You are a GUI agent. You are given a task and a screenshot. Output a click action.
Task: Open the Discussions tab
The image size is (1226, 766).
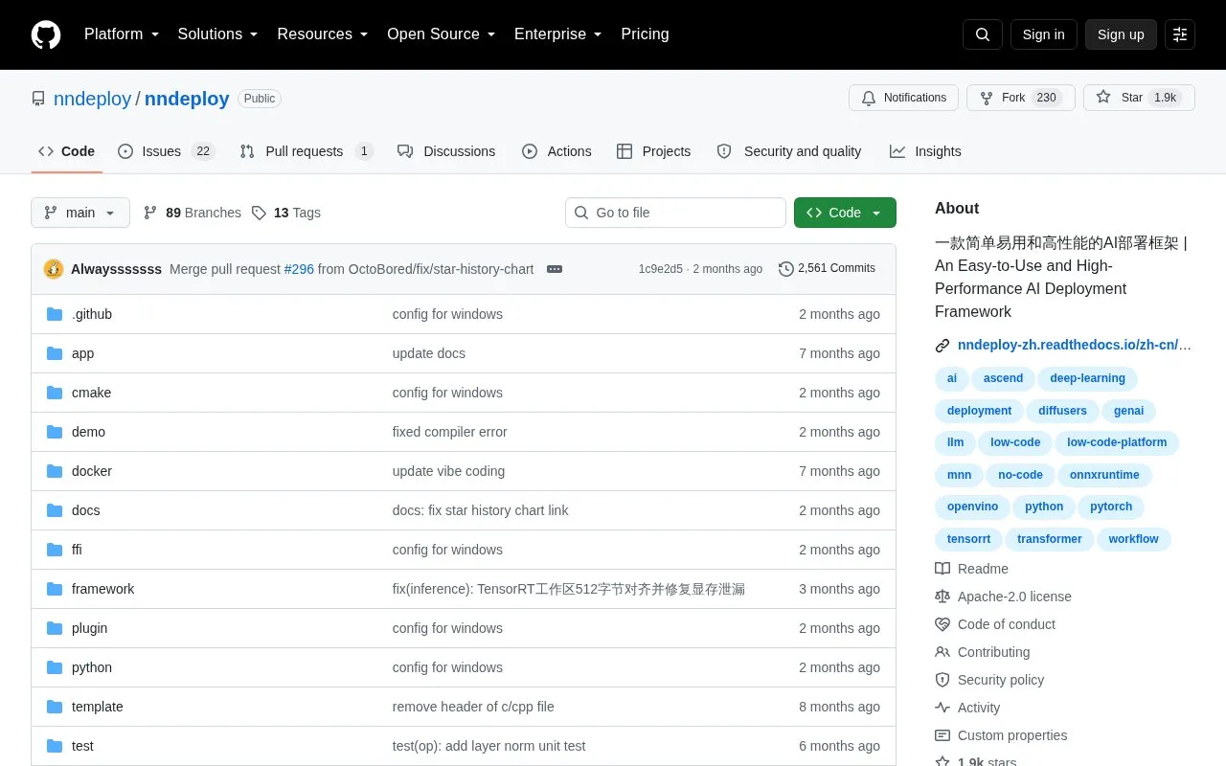[x=446, y=151]
